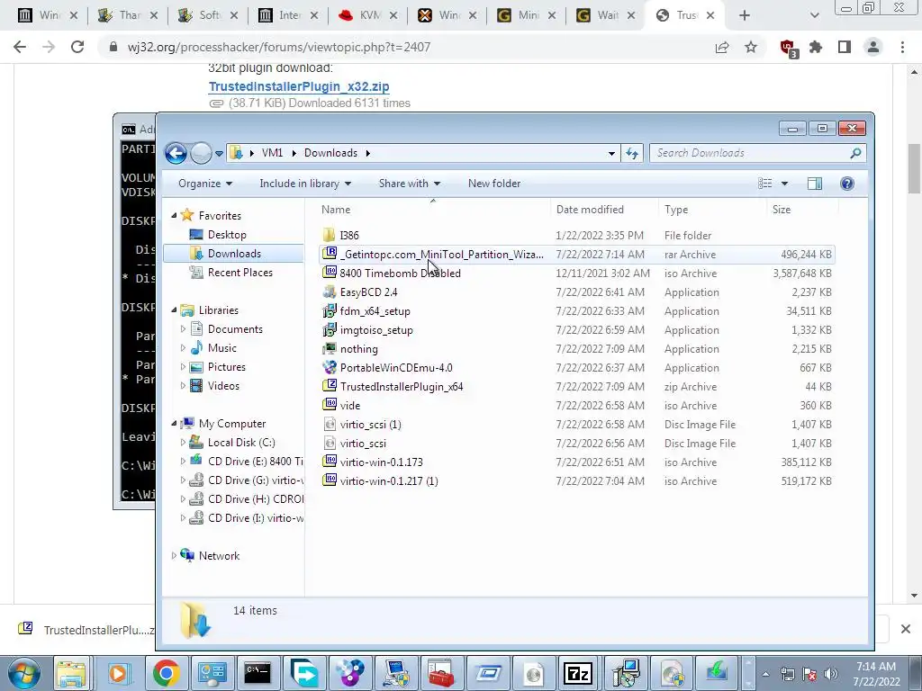922x691 pixels.
Task: Open Explorer help question mark icon
Action: (846, 184)
